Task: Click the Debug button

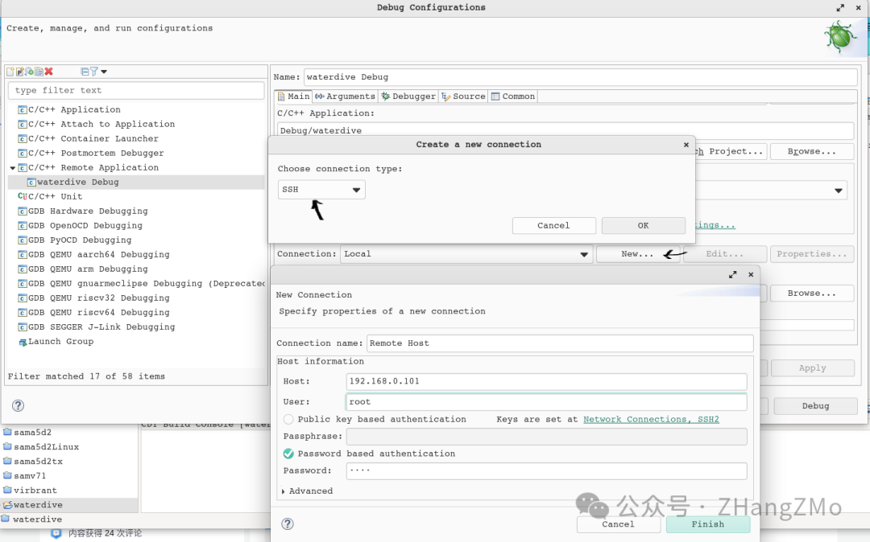Action: click(815, 406)
